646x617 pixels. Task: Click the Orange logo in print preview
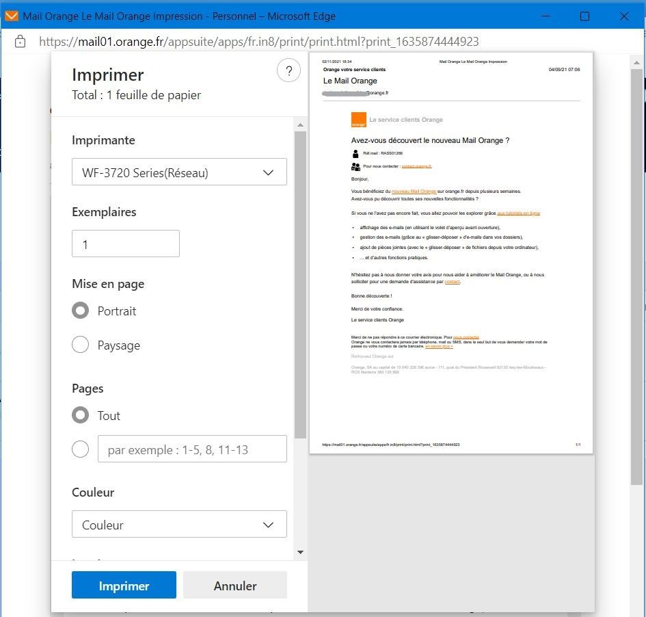tap(358, 120)
